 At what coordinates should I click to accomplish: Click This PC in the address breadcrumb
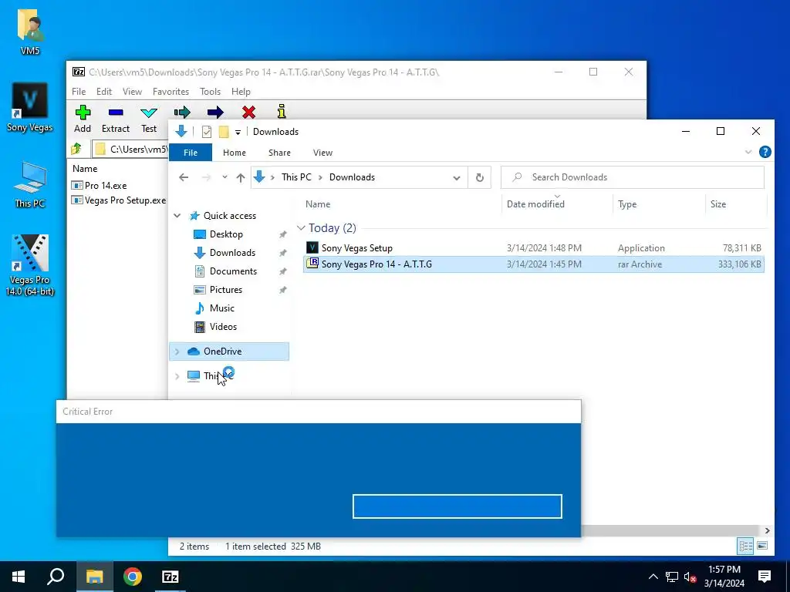click(296, 177)
